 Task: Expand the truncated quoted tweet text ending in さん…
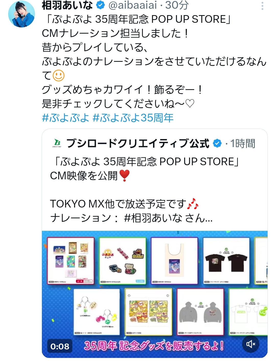click(x=132, y=218)
